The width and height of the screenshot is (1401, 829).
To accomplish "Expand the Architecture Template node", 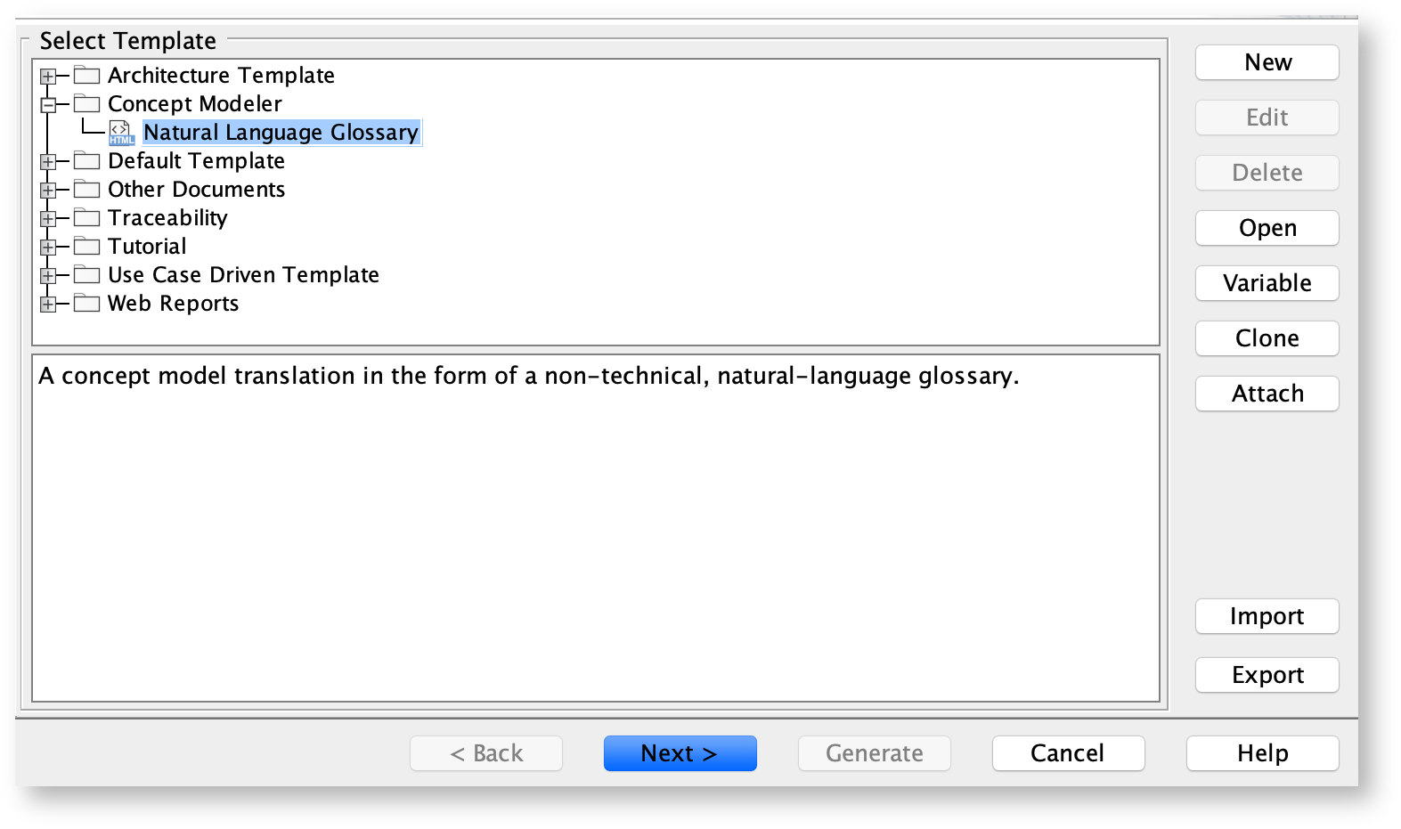I will tap(48, 77).
